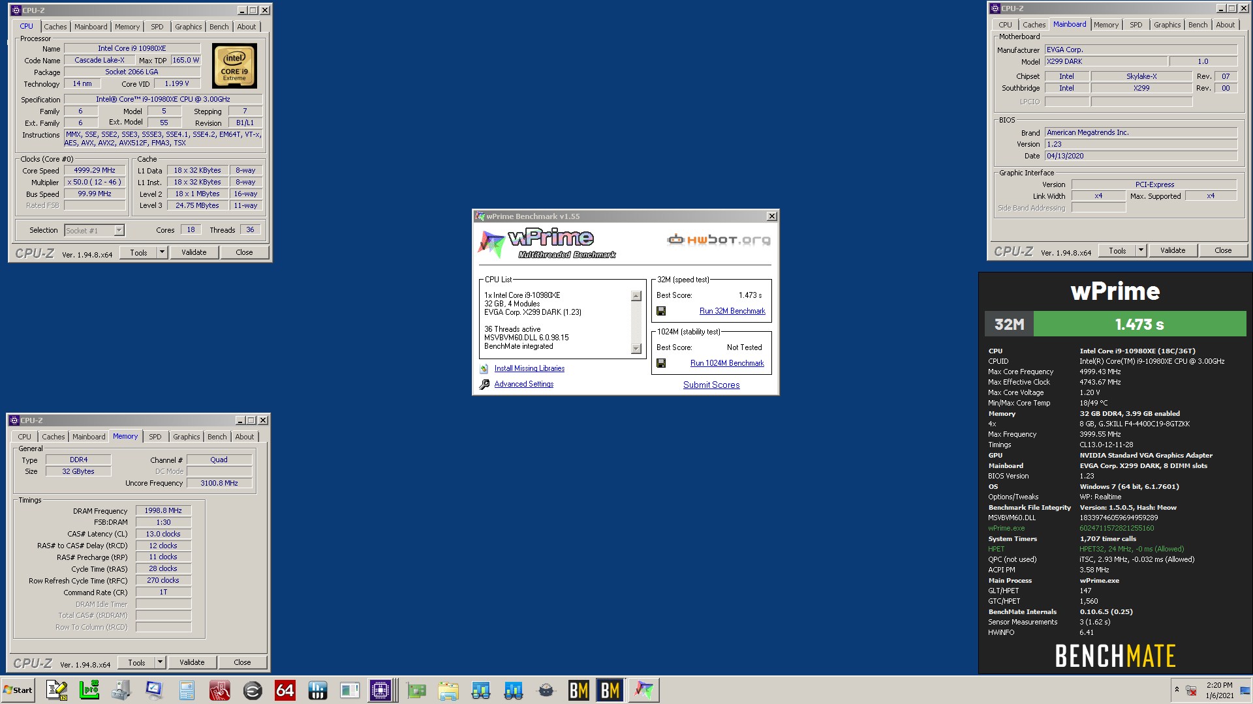Screen dimensions: 1253x704
Task: Open the Install Missing Libraries link
Action: (529, 368)
